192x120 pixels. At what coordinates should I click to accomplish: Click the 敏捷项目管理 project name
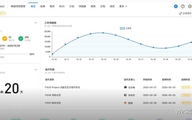(x=18, y=6)
